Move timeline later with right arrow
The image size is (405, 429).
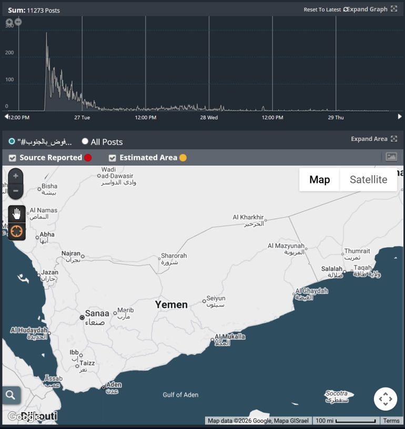pos(400,117)
